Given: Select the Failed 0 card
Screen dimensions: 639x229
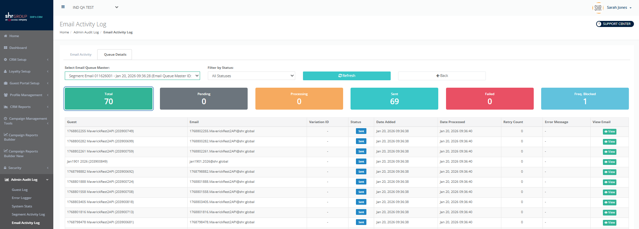Looking at the screenshot, I should [490, 99].
